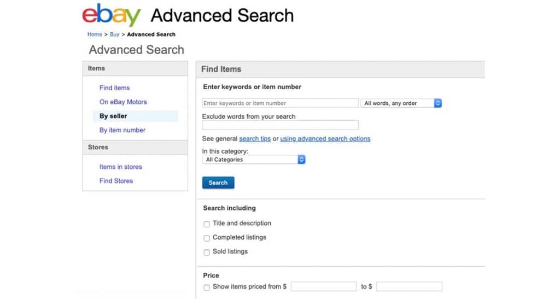Toggle Show items priced from checkbox

pos(207,288)
